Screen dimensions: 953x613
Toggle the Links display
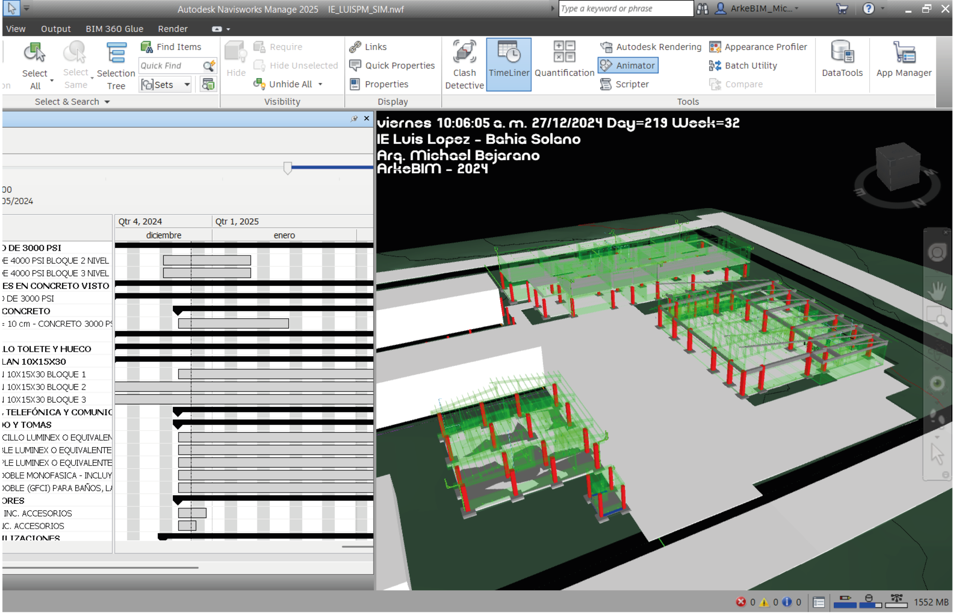[x=368, y=47]
